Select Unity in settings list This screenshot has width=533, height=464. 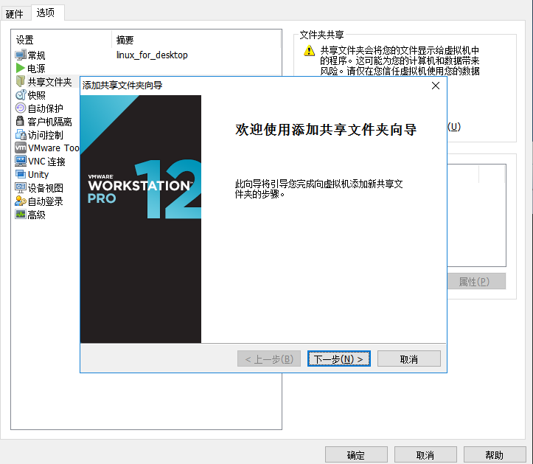pyautogui.click(x=38, y=175)
